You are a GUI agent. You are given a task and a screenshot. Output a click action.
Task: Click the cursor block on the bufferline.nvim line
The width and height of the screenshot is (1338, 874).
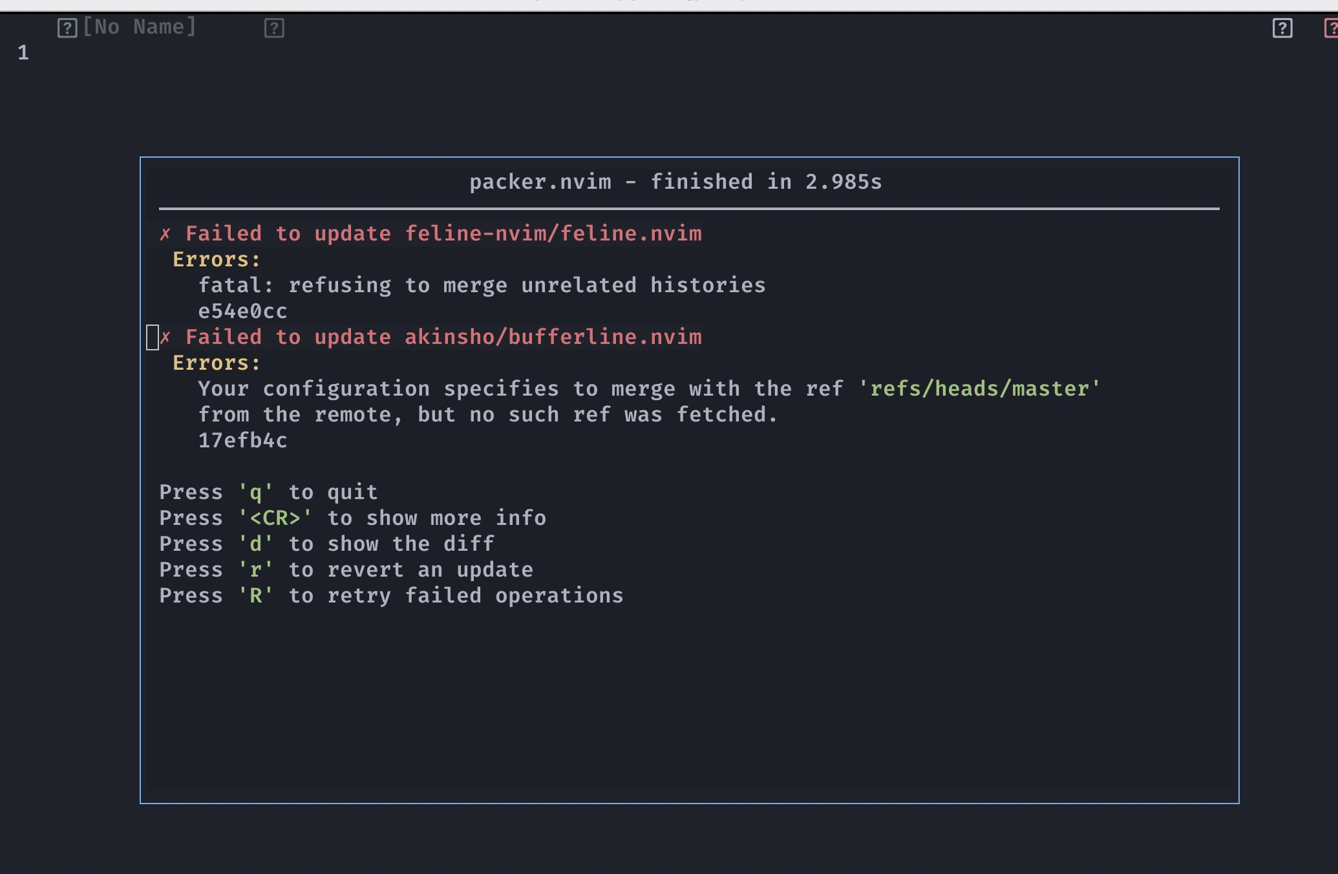pyautogui.click(x=153, y=337)
